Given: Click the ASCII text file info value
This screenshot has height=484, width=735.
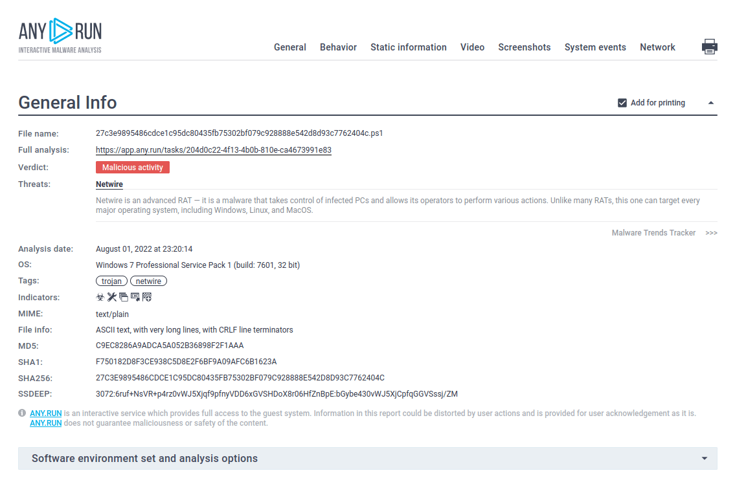Looking at the screenshot, I should click(x=194, y=330).
